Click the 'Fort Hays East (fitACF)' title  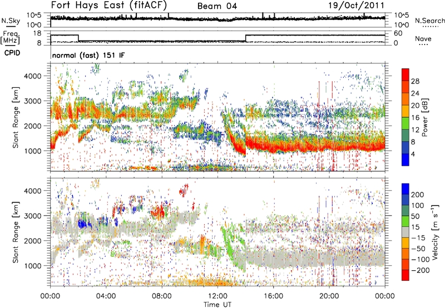coord(109,6)
